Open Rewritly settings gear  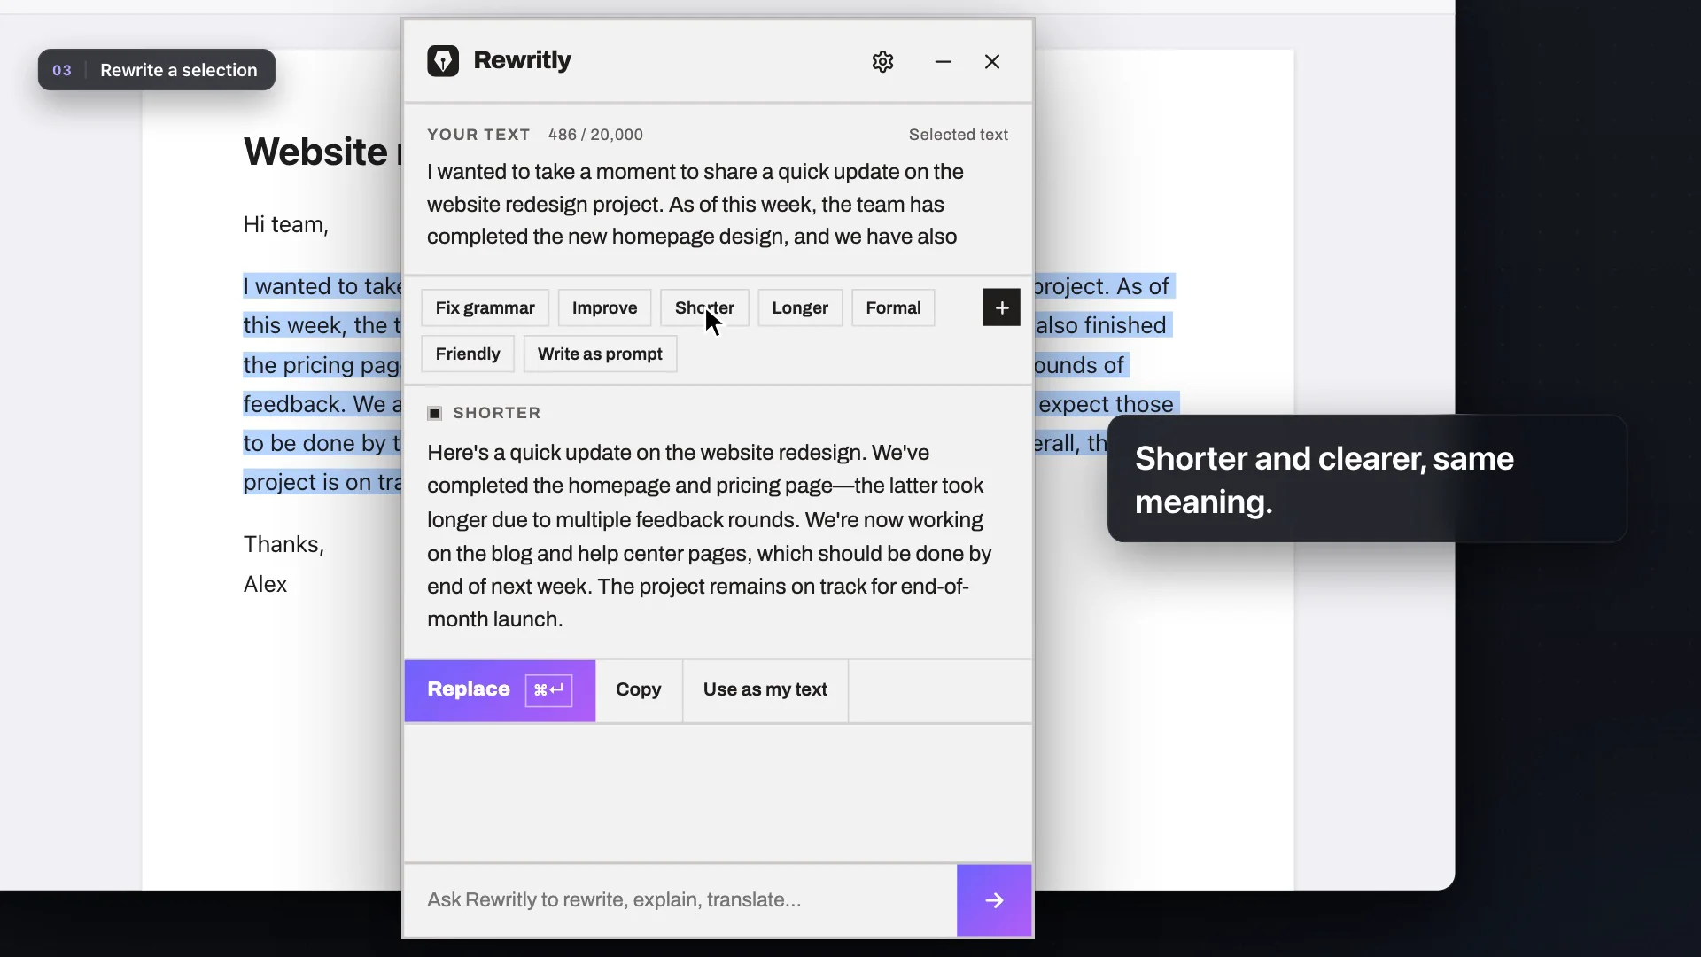point(882,61)
